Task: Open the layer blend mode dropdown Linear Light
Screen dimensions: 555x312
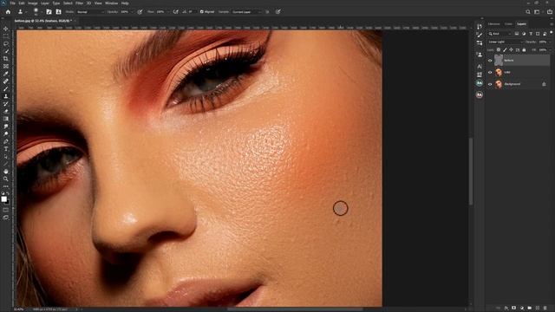Action: [505, 42]
